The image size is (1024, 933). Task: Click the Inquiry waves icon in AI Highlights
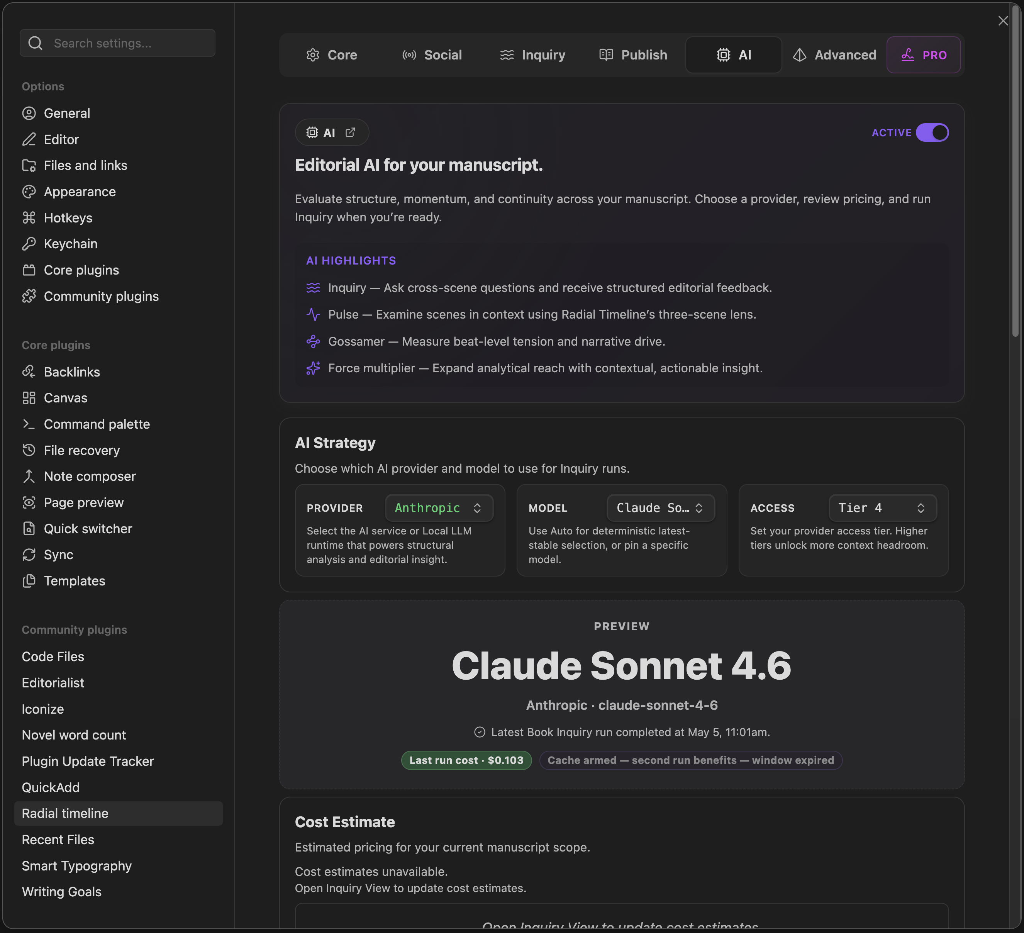(313, 288)
